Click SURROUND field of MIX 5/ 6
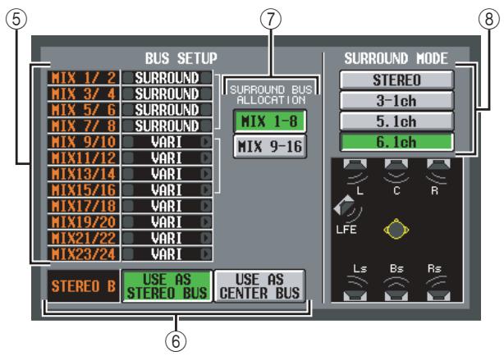This screenshot has width=504, height=356. click(167, 110)
